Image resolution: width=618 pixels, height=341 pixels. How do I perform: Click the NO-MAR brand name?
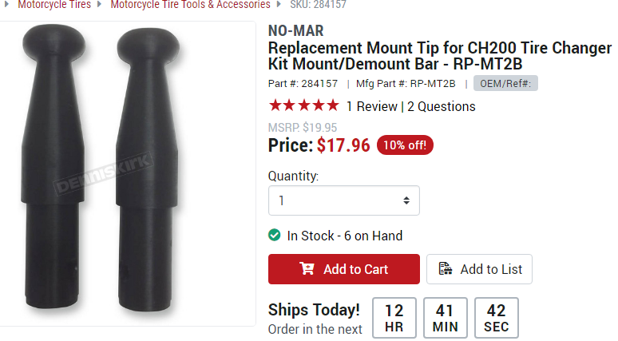[x=296, y=32]
